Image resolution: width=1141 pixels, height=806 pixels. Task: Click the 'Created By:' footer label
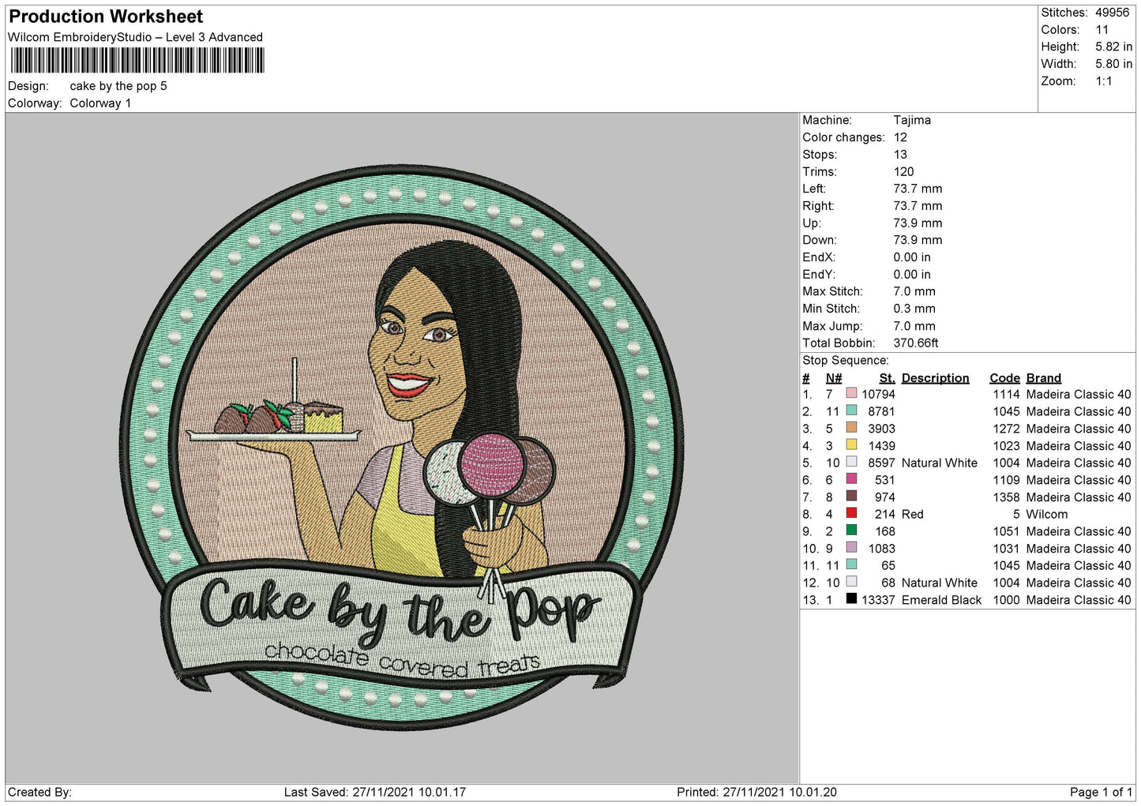tap(39, 792)
